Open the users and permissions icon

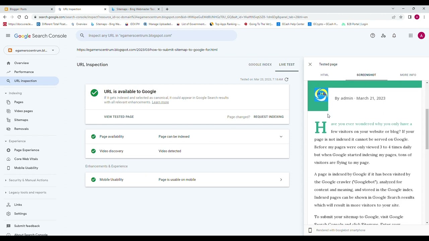[383, 35]
